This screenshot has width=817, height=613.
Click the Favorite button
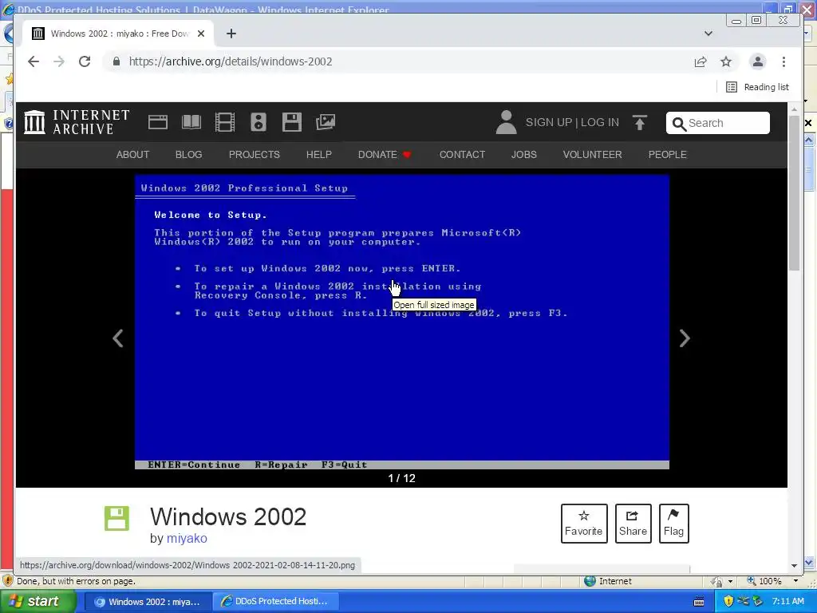click(584, 524)
